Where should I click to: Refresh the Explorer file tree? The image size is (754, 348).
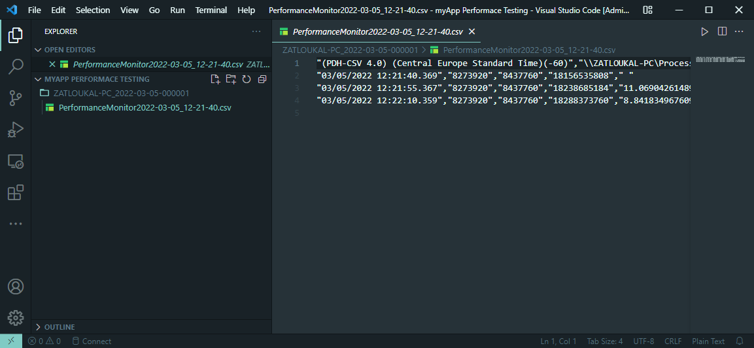[x=247, y=79]
